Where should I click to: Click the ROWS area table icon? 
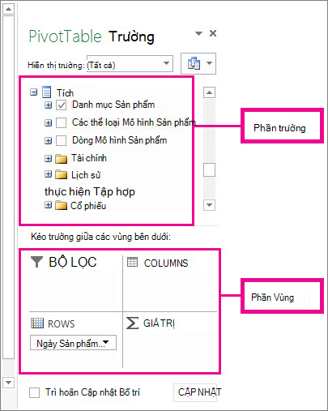37,323
